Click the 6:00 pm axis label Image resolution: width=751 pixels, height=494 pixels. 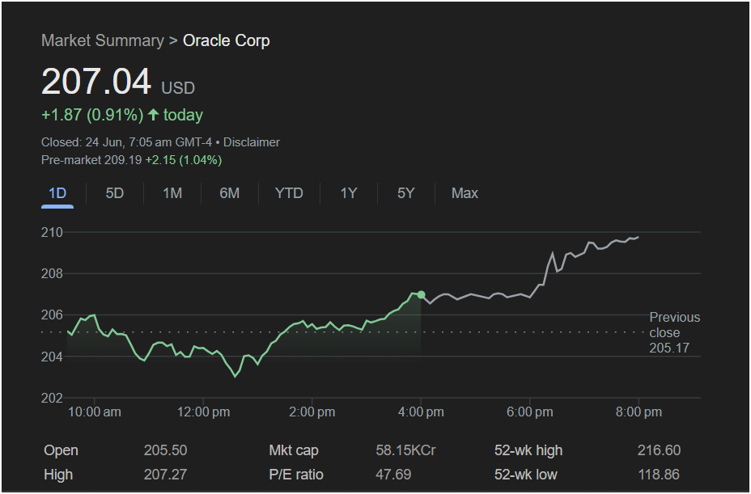(530, 412)
